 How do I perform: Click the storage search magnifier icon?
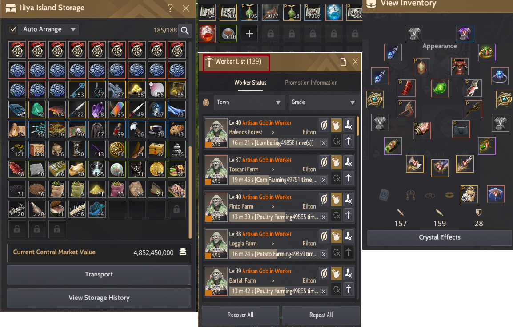coord(185,30)
